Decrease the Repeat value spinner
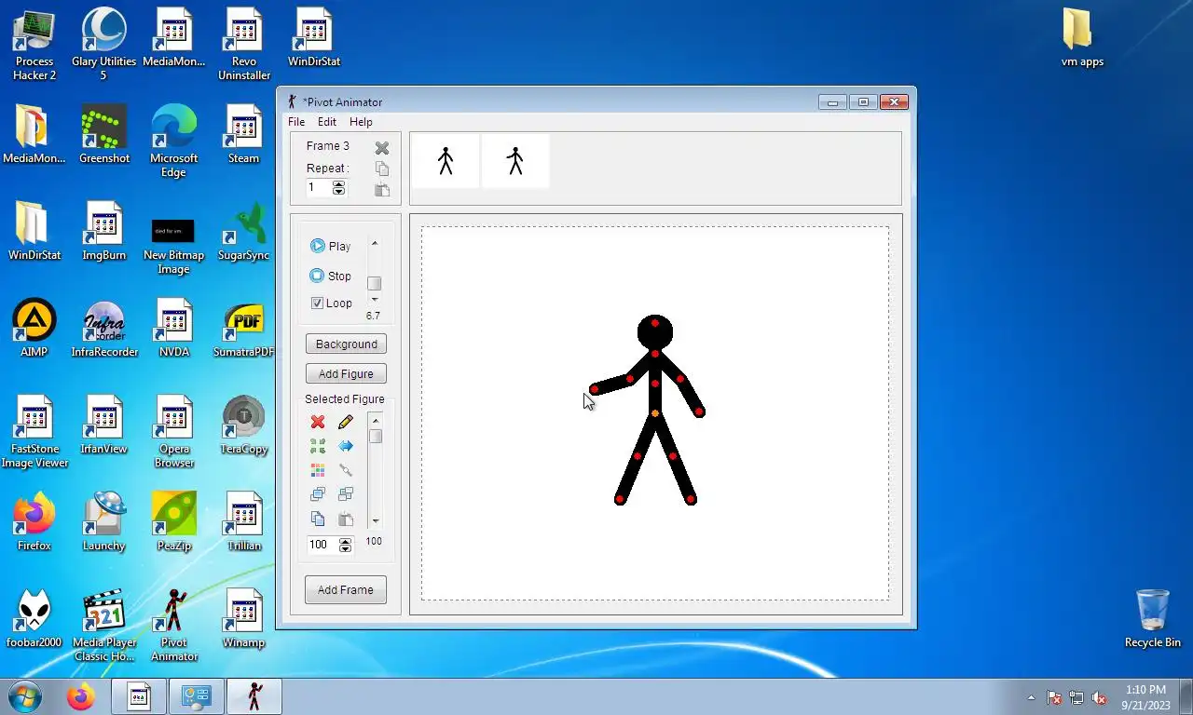This screenshot has height=715, width=1193. pyautogui.click(x=338, y=192)
